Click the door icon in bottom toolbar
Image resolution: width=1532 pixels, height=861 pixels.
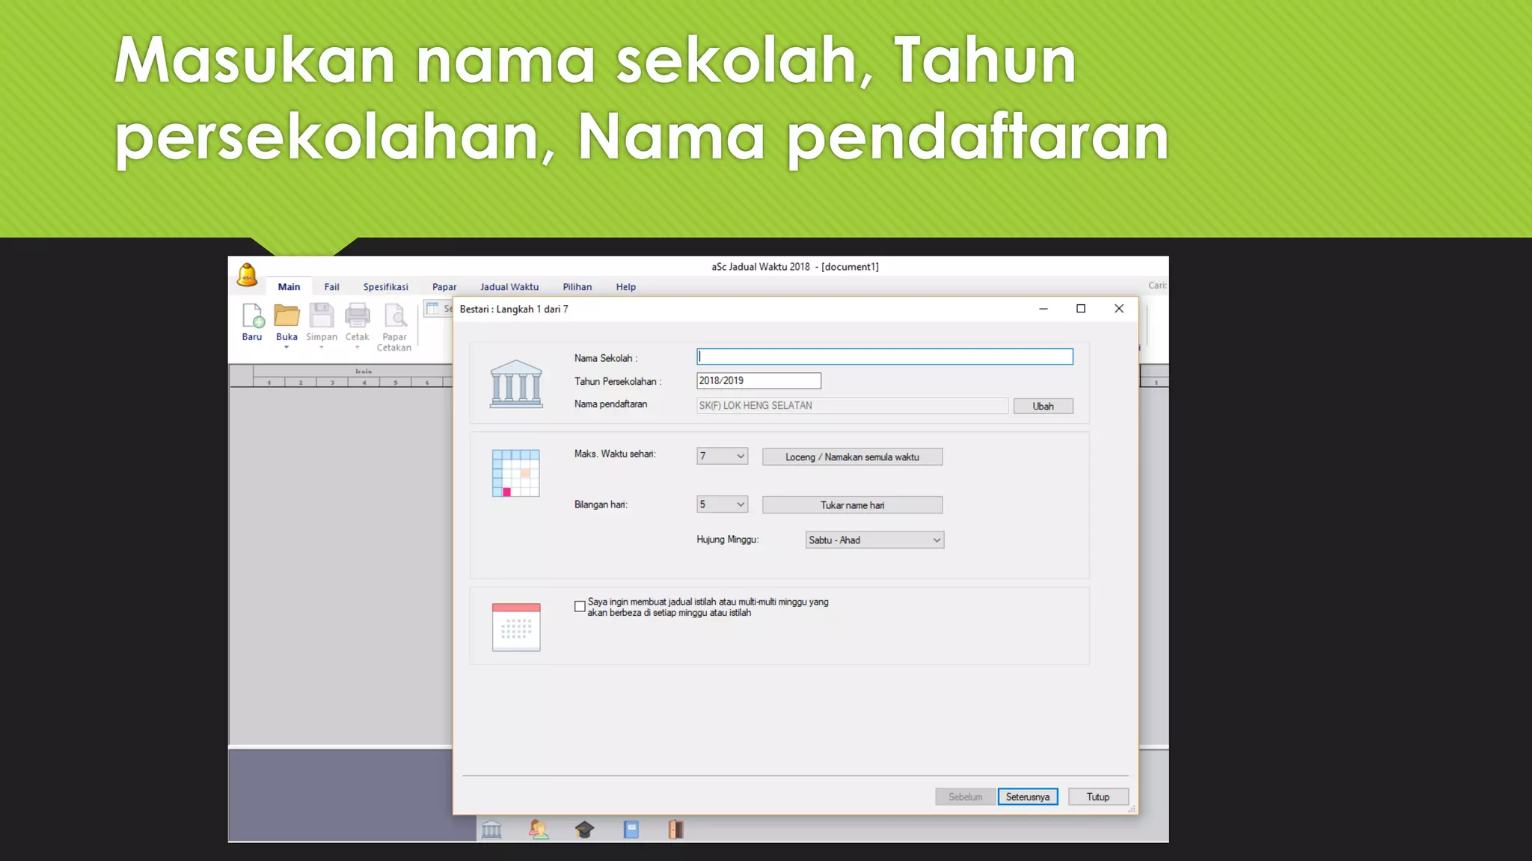pos(676,830)
